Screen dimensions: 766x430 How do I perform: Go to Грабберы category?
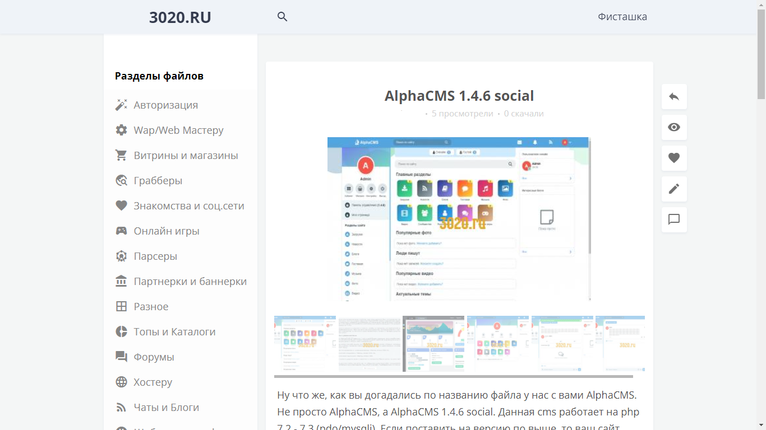(158, 181)
